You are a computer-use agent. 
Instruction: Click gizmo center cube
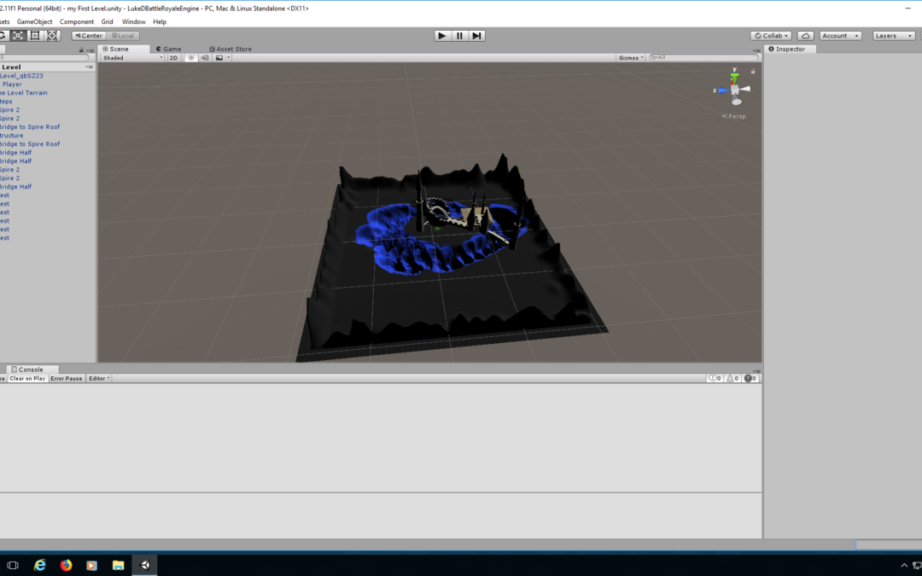pos(734,90)
